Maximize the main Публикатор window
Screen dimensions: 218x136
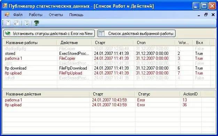click(x=204, y=6)
